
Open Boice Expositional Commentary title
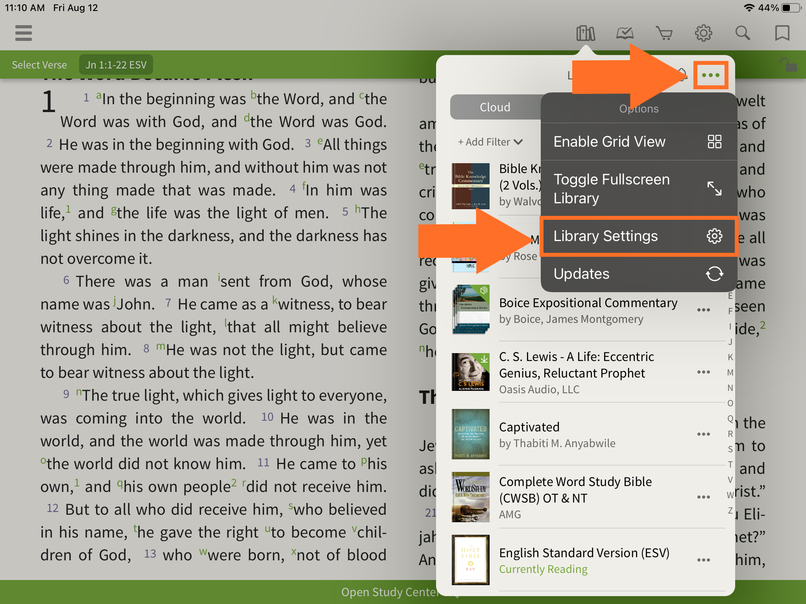pyautogui.click(x=588, y=303)
